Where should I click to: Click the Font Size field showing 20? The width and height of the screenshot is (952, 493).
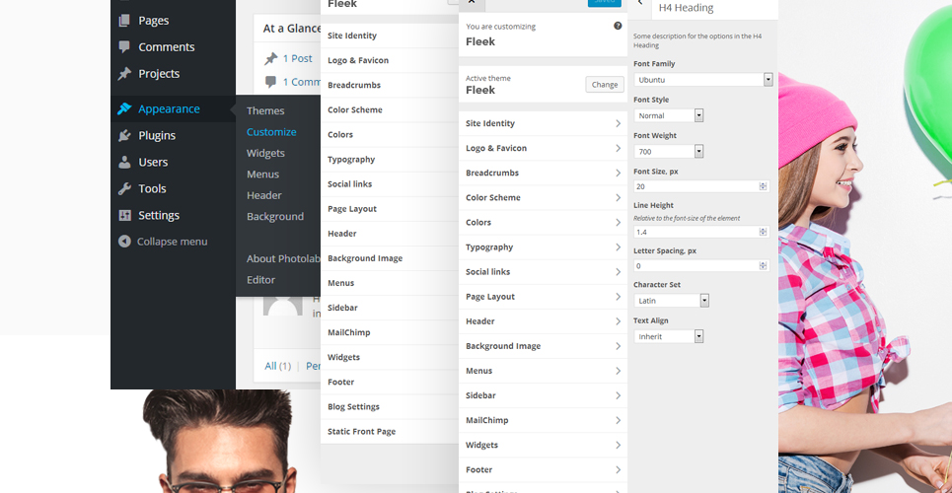click(x=701, y=186)
